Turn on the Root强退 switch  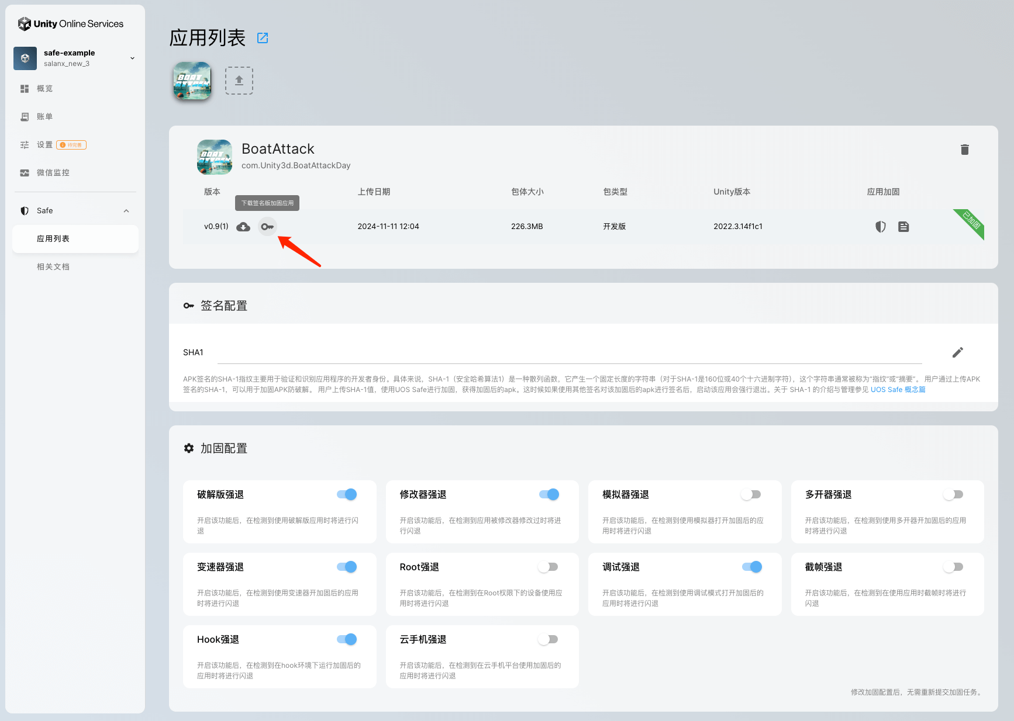pyautogui.click(x=549, y=567)
